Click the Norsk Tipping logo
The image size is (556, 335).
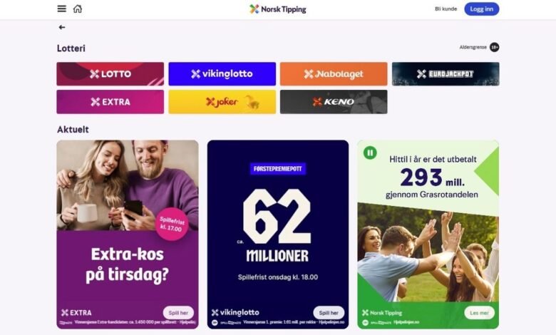pyautogui.click(x=278, y=9)
